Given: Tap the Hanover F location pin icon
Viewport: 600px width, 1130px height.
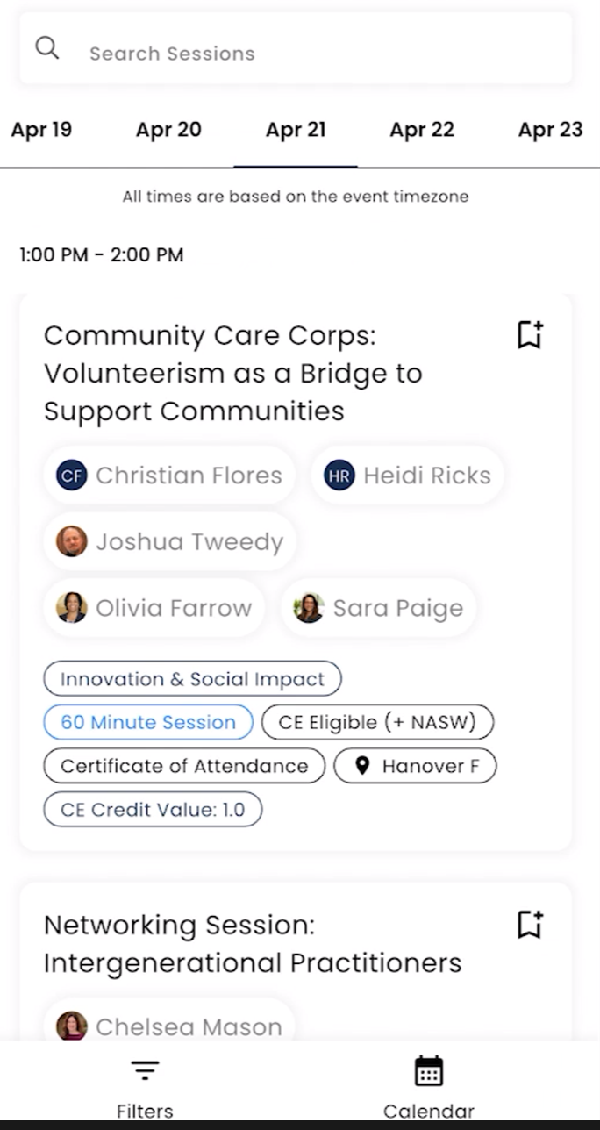Looking at the screenshot, I should (x=362, y=766).
